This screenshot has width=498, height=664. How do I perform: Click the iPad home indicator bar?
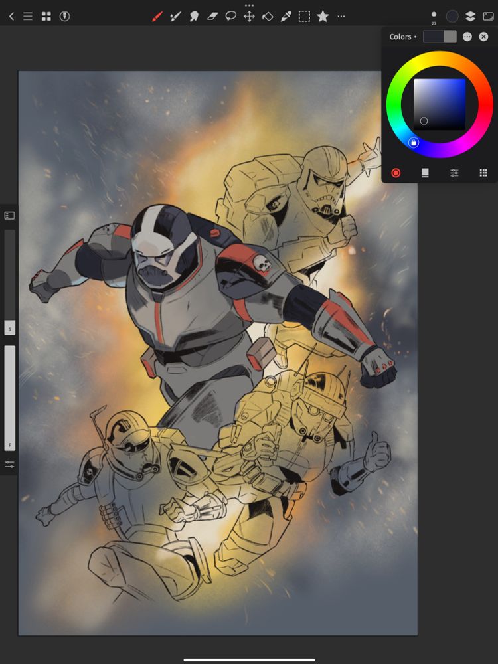tap(249, 659)
